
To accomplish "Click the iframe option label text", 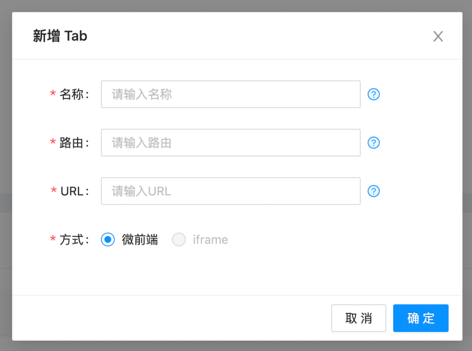I will pos(210,240).
